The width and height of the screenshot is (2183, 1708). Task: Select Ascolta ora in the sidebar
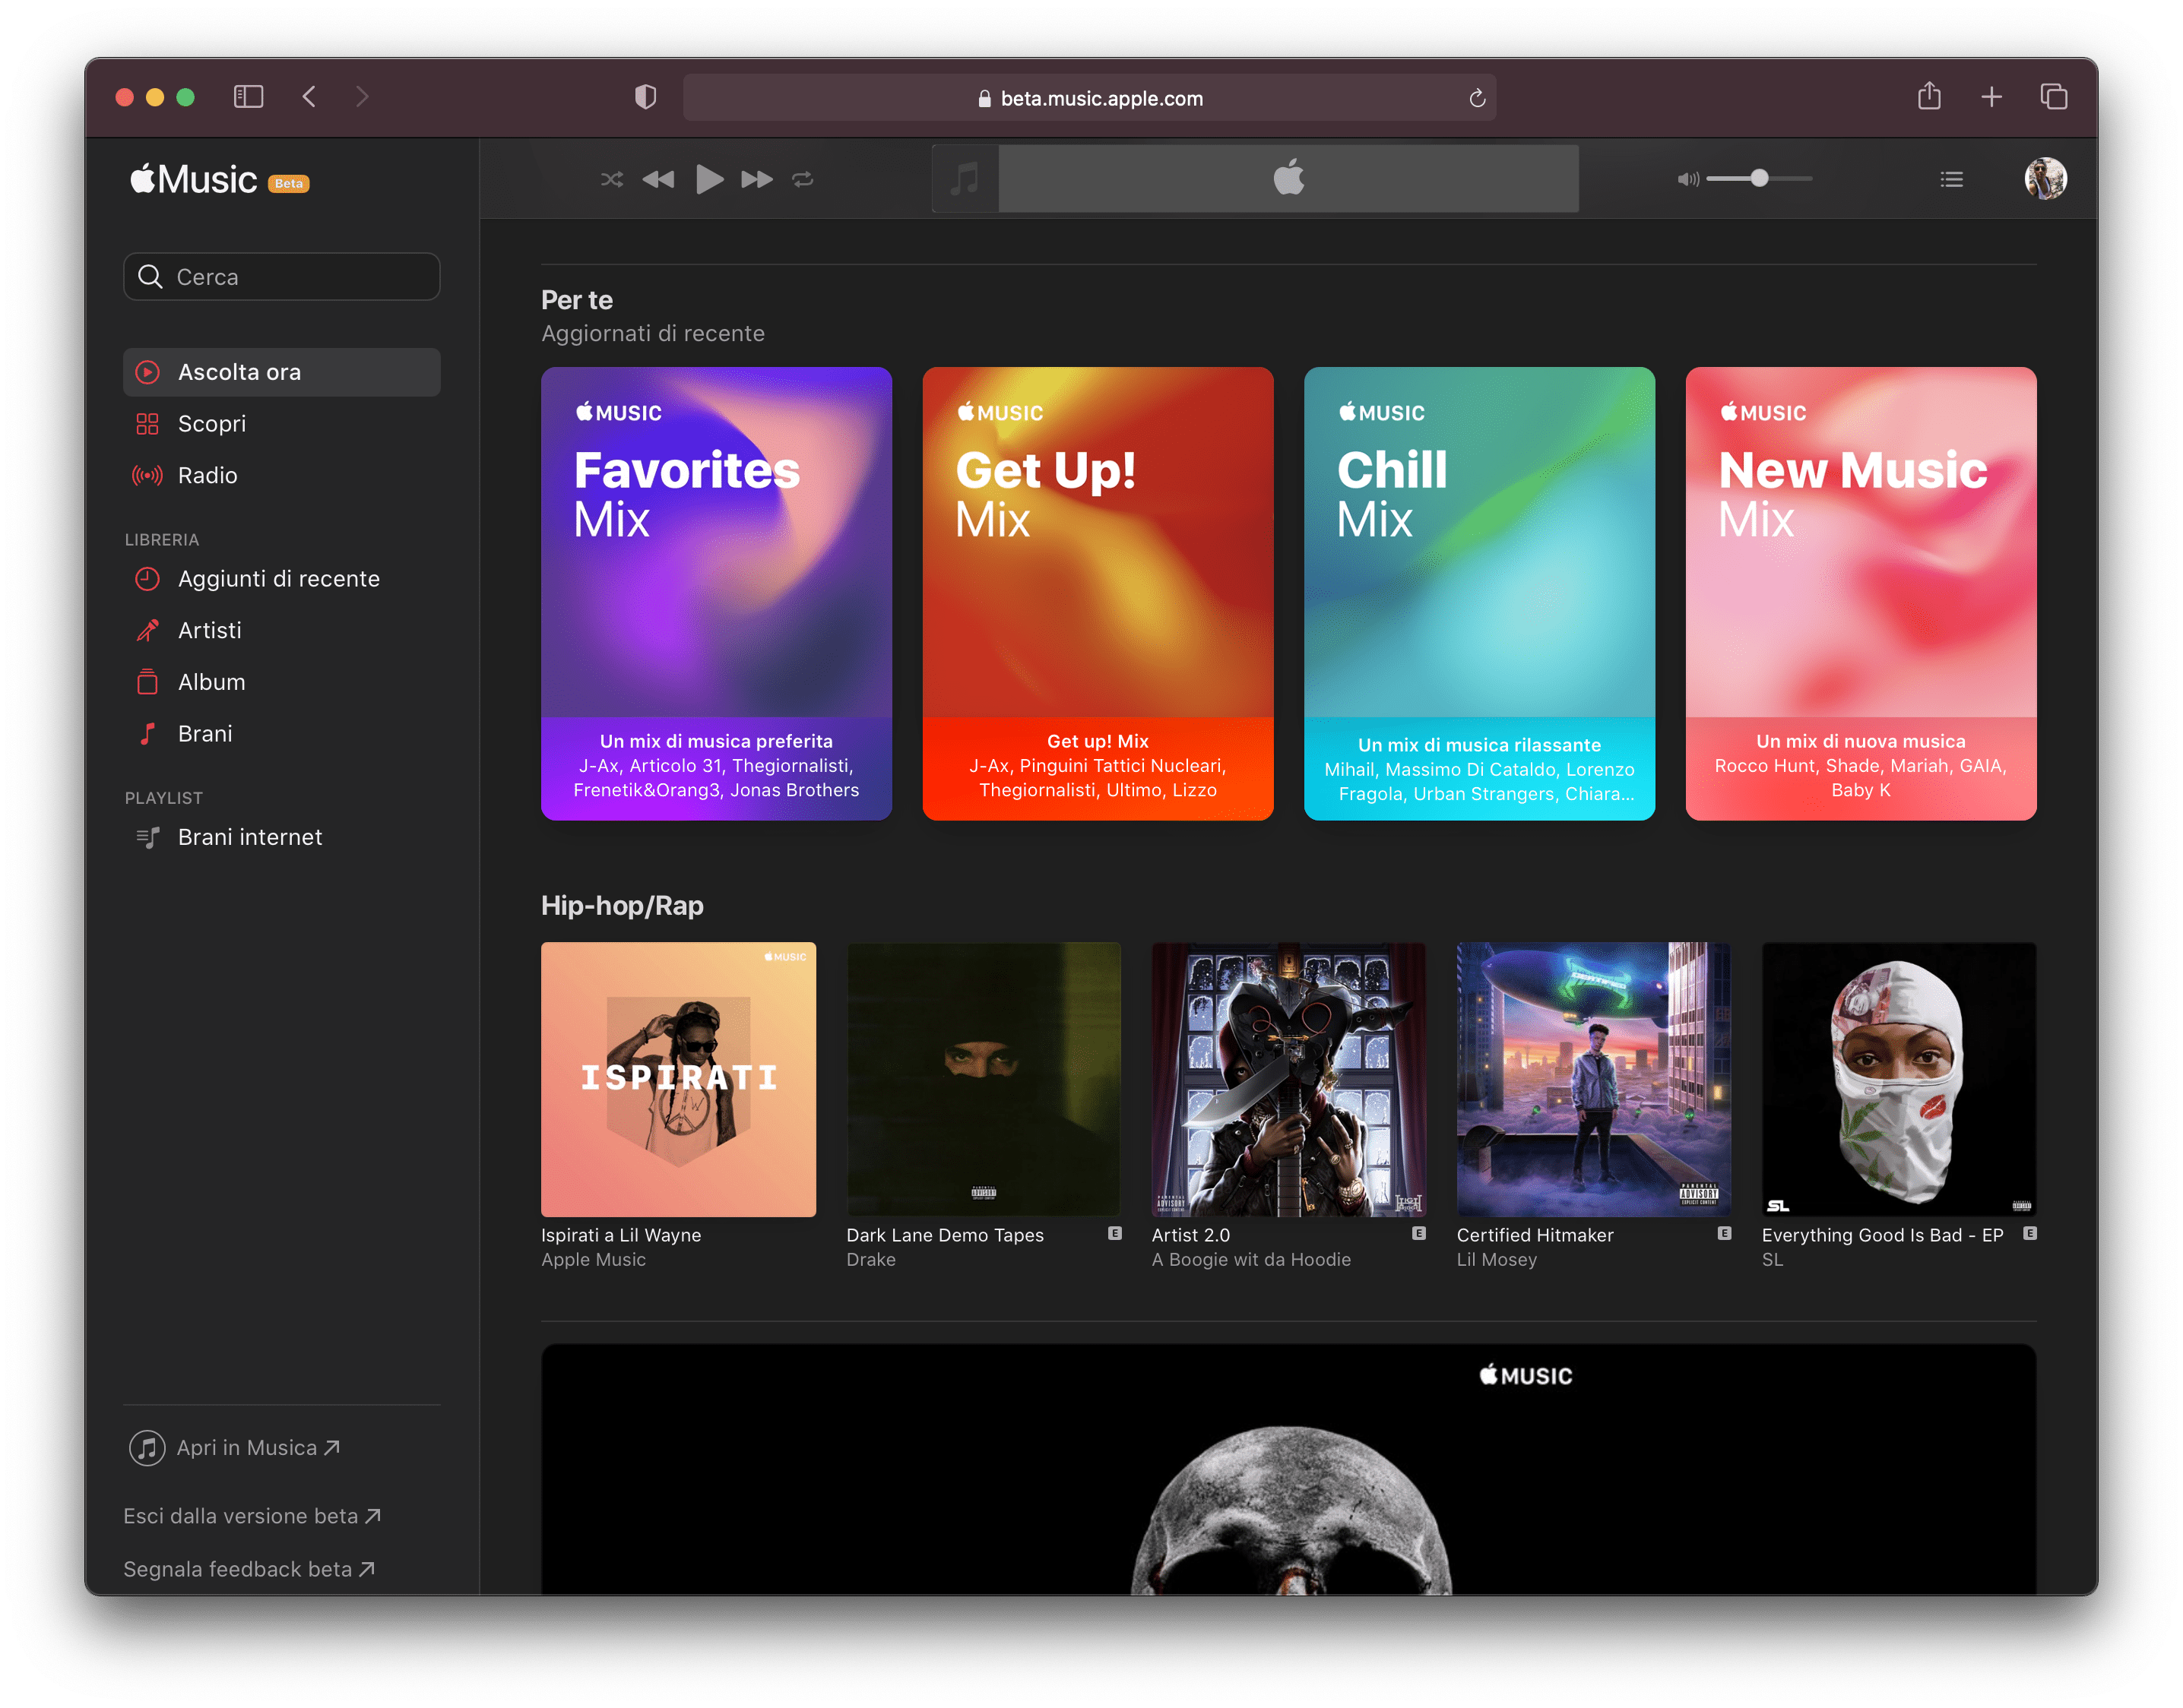(x=281, y=372)
